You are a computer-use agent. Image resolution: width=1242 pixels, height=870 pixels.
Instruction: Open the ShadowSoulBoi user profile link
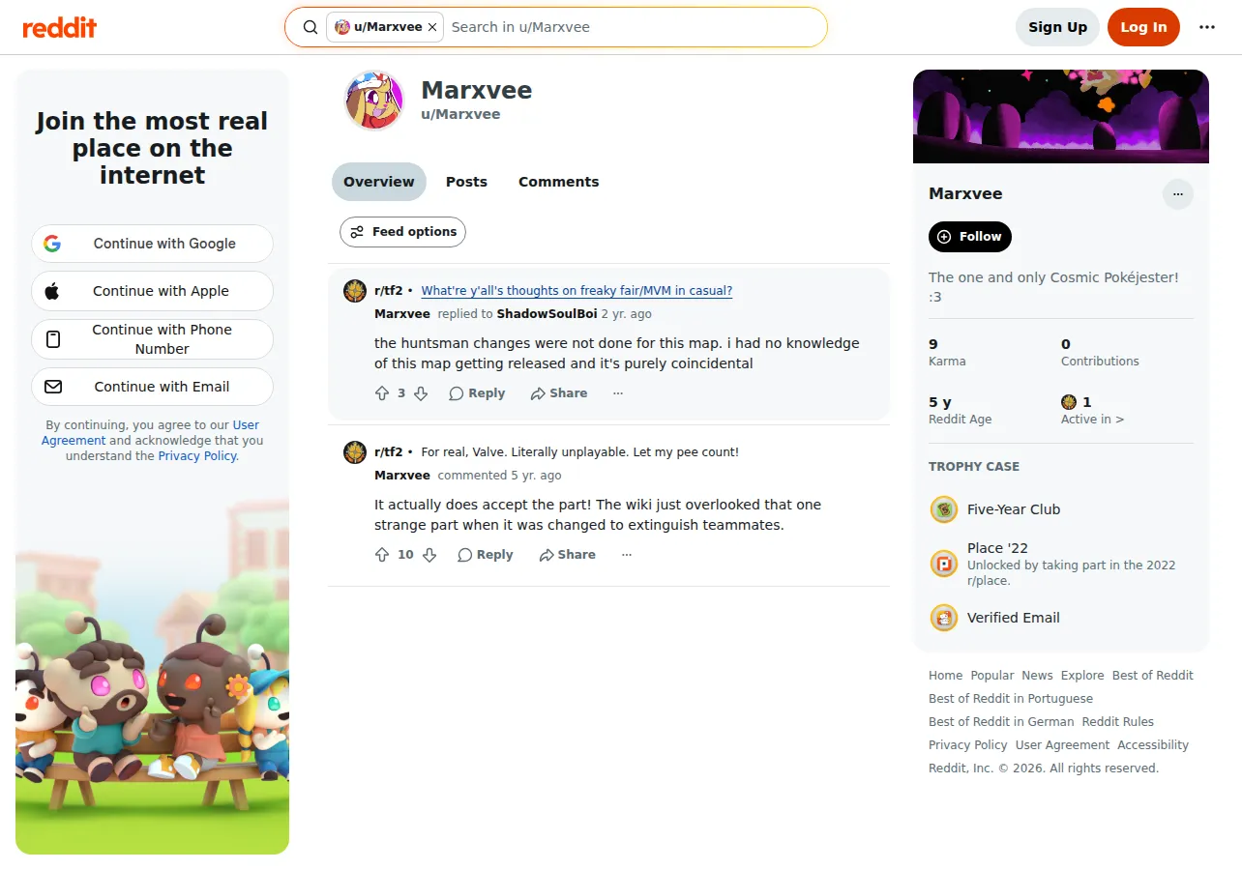(547, 314)
